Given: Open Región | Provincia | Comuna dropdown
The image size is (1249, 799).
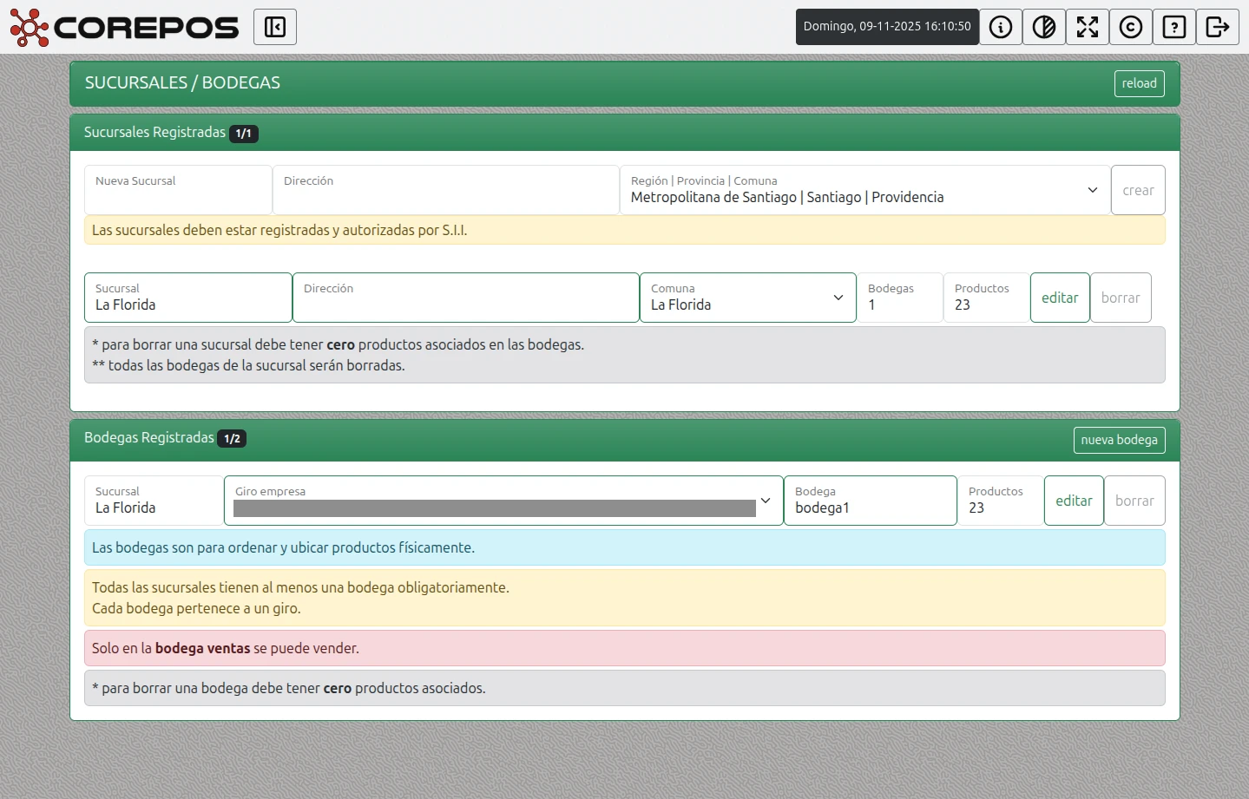Looking at the screenshot, I should coord(865,190).
